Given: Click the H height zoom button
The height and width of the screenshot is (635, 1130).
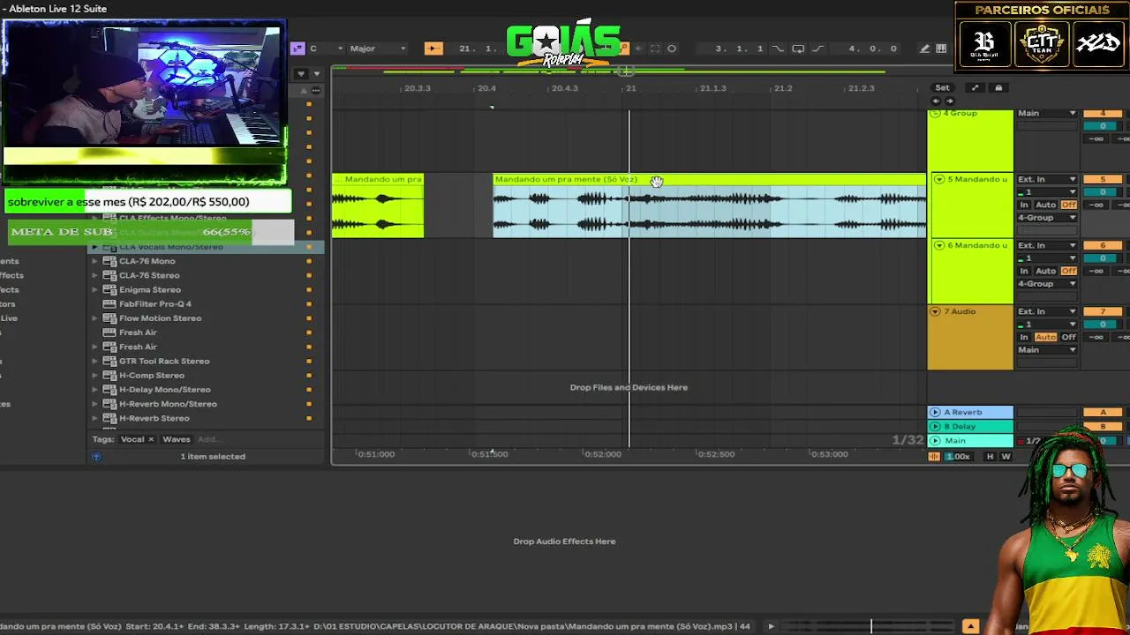Looking at the screenshot, I should (990, 457).
